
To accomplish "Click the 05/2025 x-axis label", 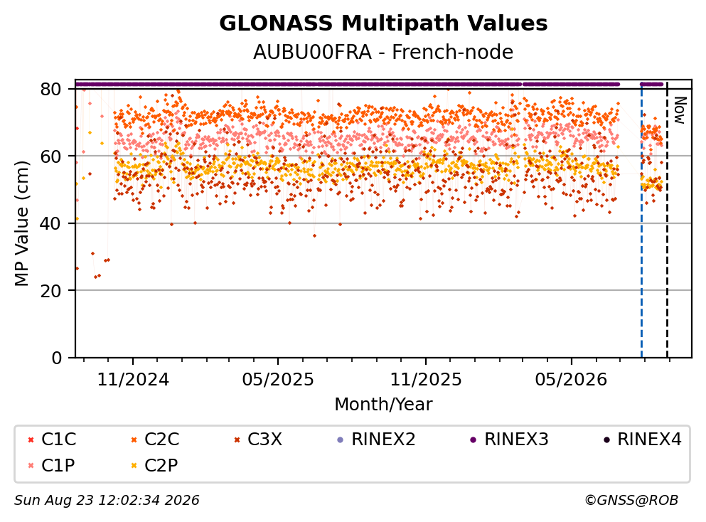I will pos(278,380).
